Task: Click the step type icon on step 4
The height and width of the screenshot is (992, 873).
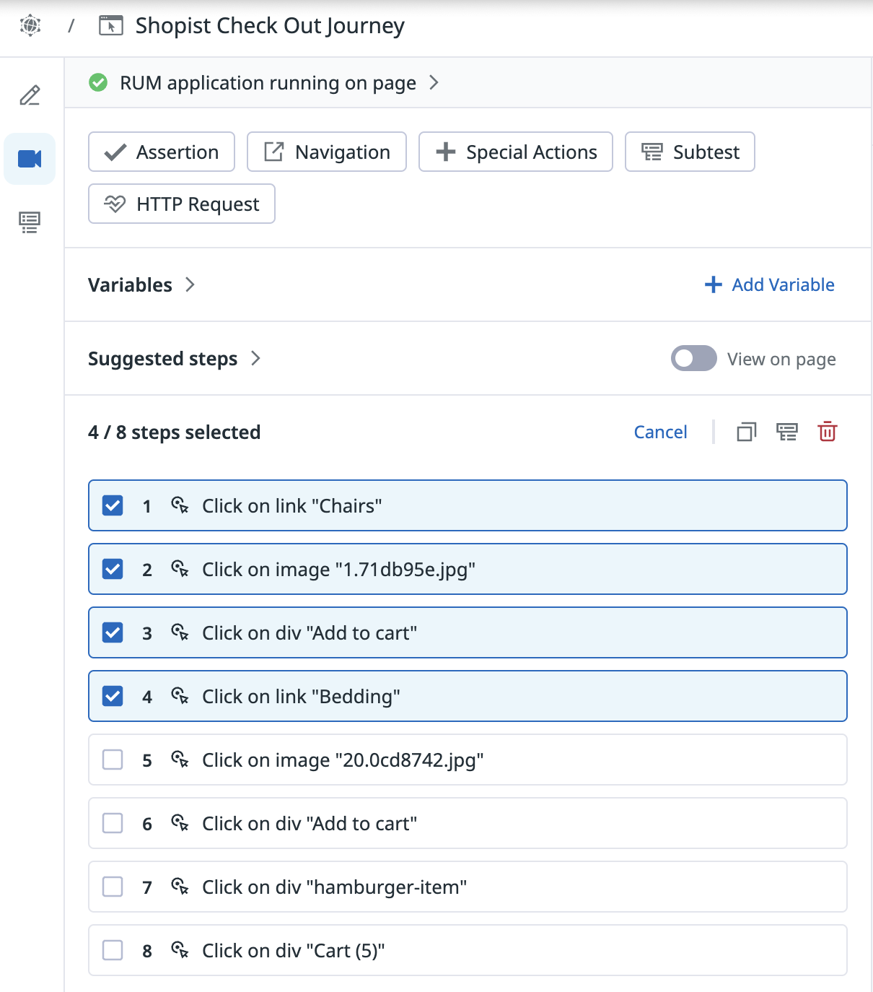Action: click(x=180, y=696)
